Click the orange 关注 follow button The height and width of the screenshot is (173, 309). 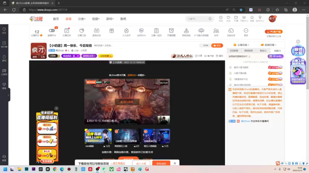(x=217, y=45)
